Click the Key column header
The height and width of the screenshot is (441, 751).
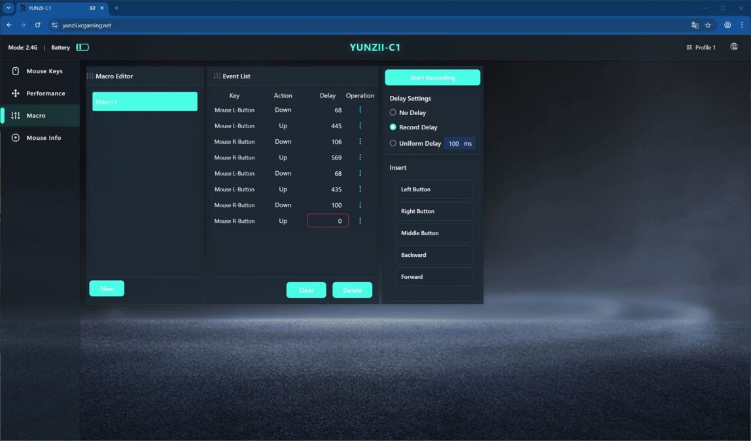234,95
